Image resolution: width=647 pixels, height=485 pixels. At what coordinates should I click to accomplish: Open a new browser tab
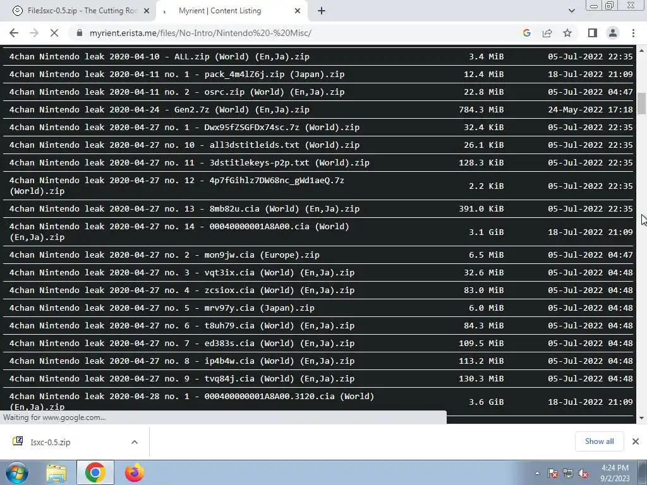pyautogui.click(x=322, y=11)
